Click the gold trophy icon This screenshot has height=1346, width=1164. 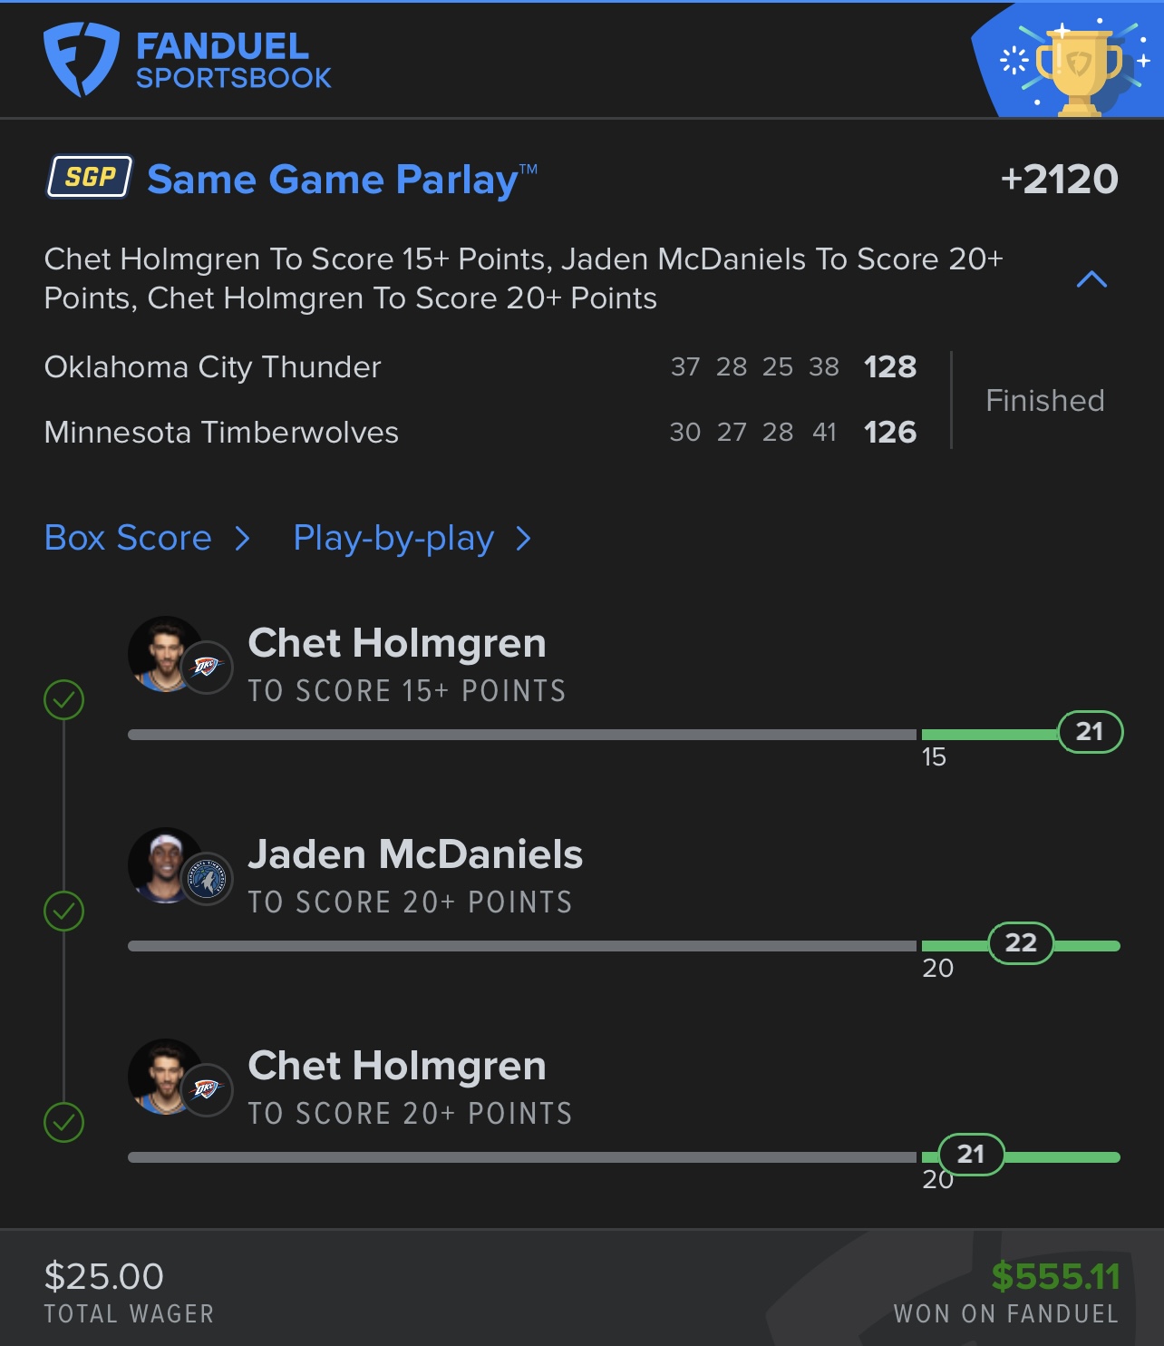(x=1078, y=71)
